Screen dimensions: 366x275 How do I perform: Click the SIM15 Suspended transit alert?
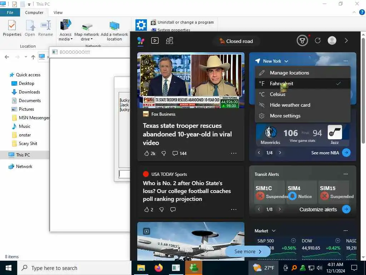pos(334,192)
